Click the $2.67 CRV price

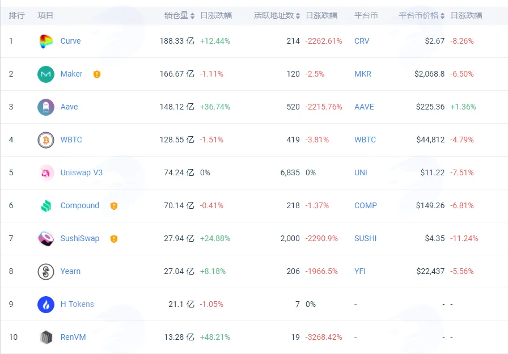click(x=435, y=41)
